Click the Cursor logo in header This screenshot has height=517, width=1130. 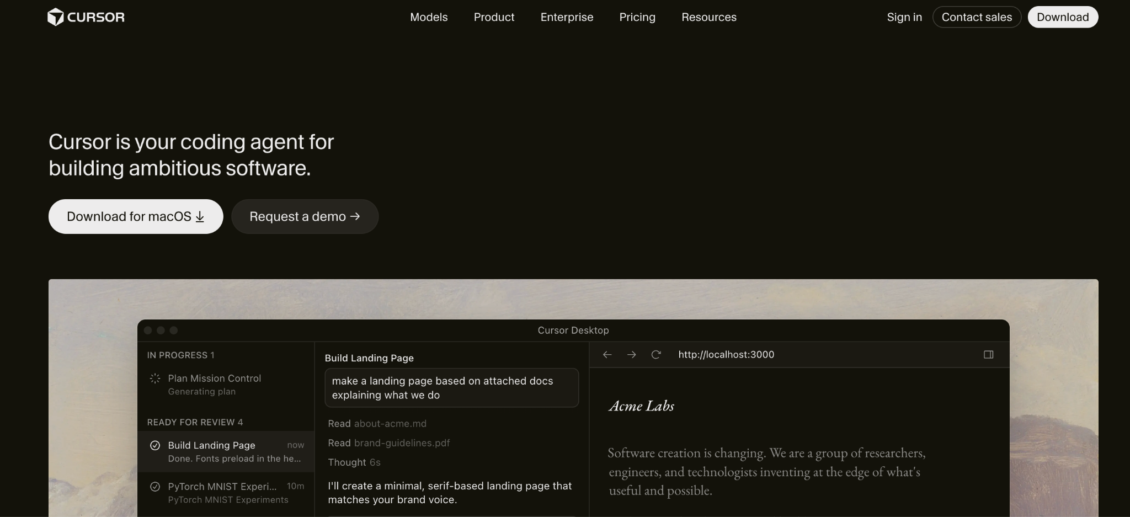86,17
